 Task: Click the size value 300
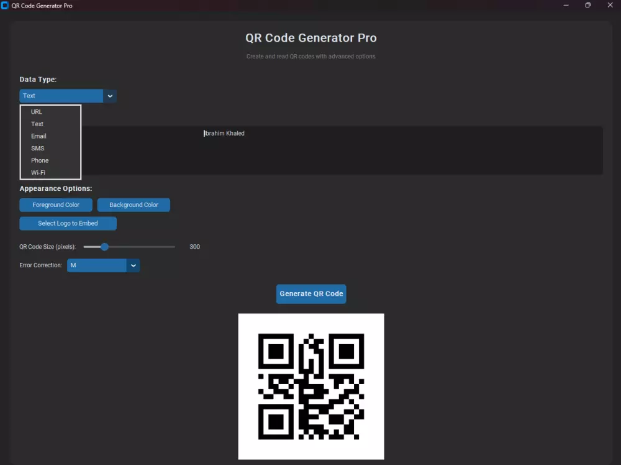click(194, 247)
